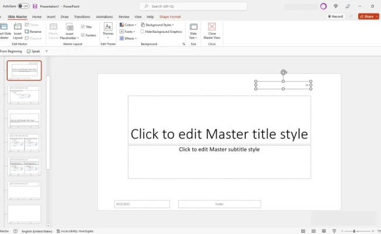
Task: Open the View tab
Action: tap(138, 17)
